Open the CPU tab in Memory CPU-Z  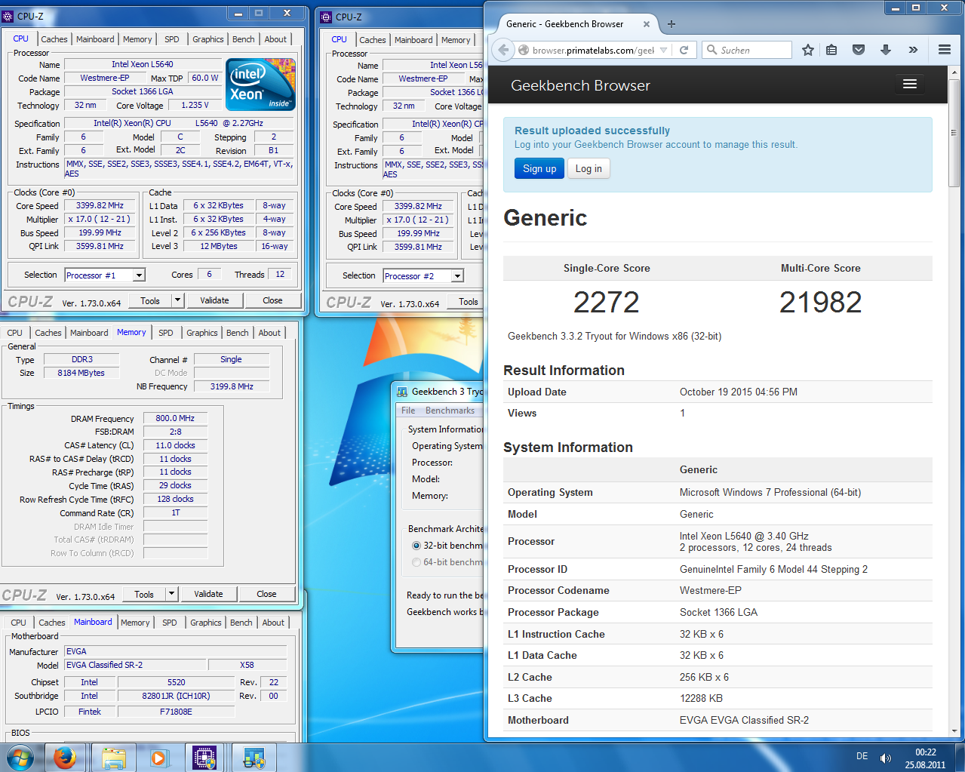coord(14,333)
